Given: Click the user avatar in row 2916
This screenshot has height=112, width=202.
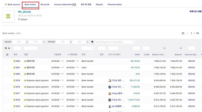Looking at the screenshot, I should (110, 100).
